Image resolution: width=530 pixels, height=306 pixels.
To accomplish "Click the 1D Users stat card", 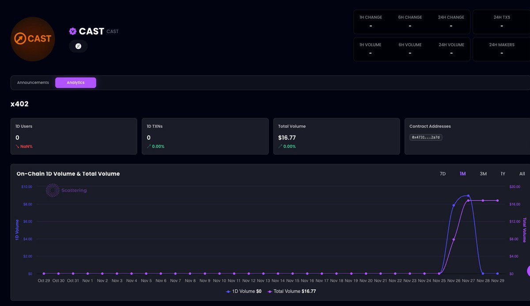I will [x=74, y=136].
